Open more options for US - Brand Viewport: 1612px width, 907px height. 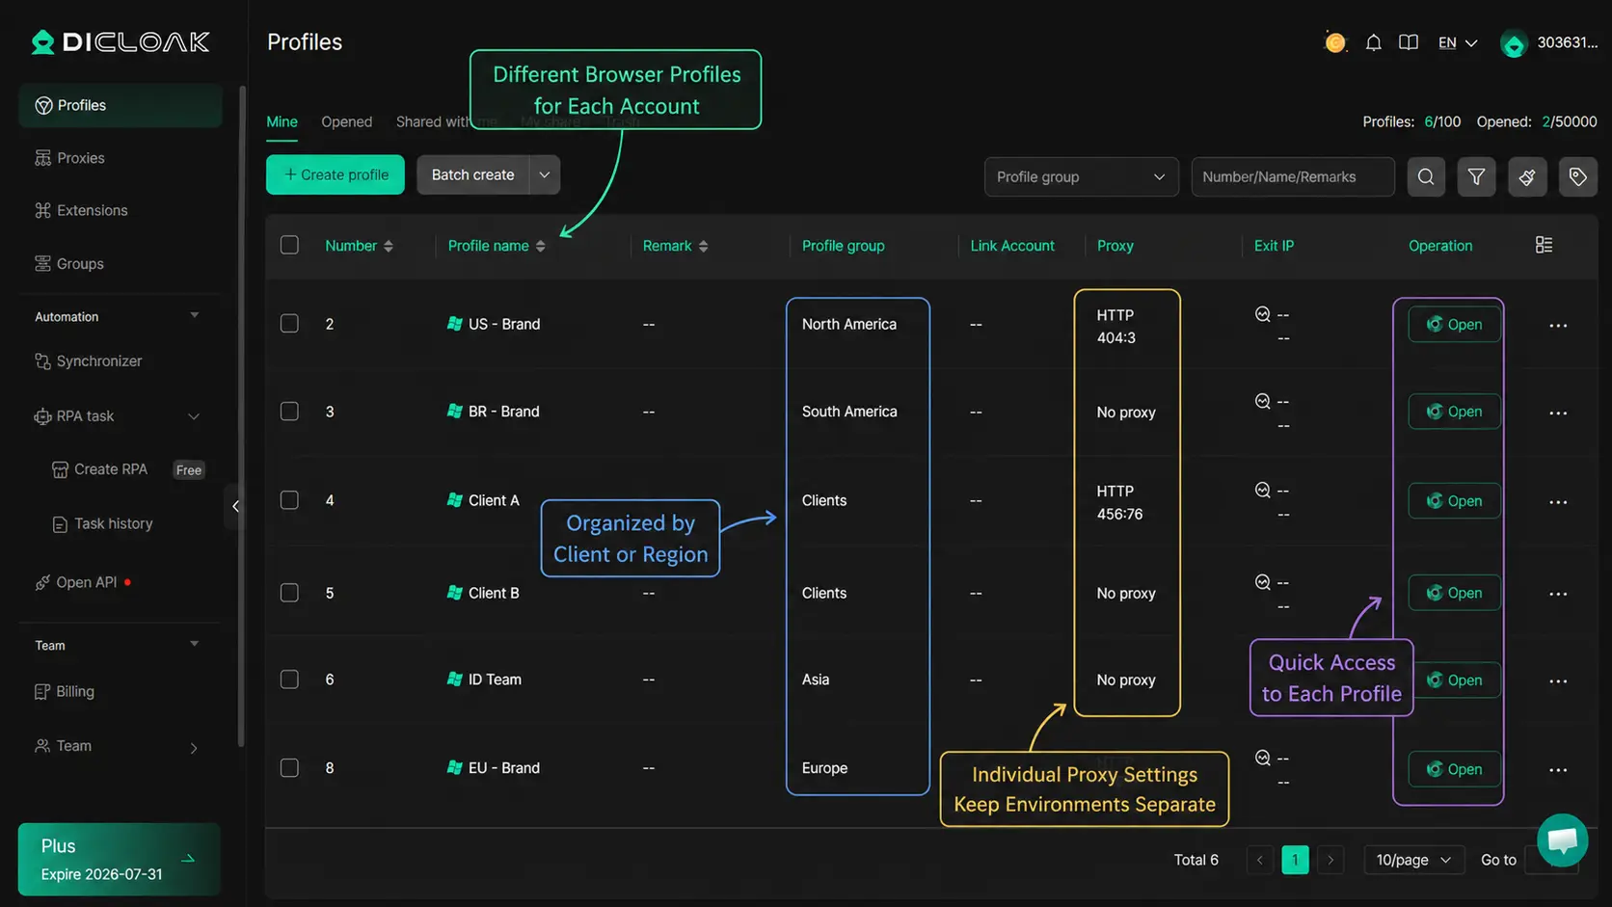pyautogui.click(x=1558, y=326)
